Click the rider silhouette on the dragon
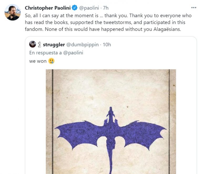The image size is (202, 174). (111, 116)
